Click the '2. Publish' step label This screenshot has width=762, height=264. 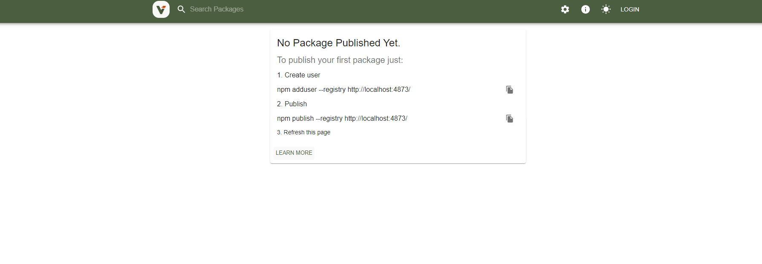tap(292, 104)
